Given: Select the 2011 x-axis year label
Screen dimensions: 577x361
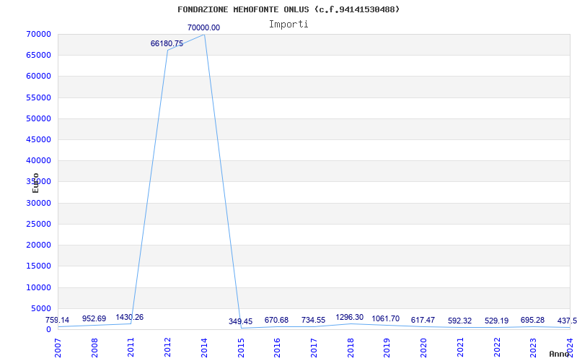Looking at the screenshot, I should [x=131, y=348].
